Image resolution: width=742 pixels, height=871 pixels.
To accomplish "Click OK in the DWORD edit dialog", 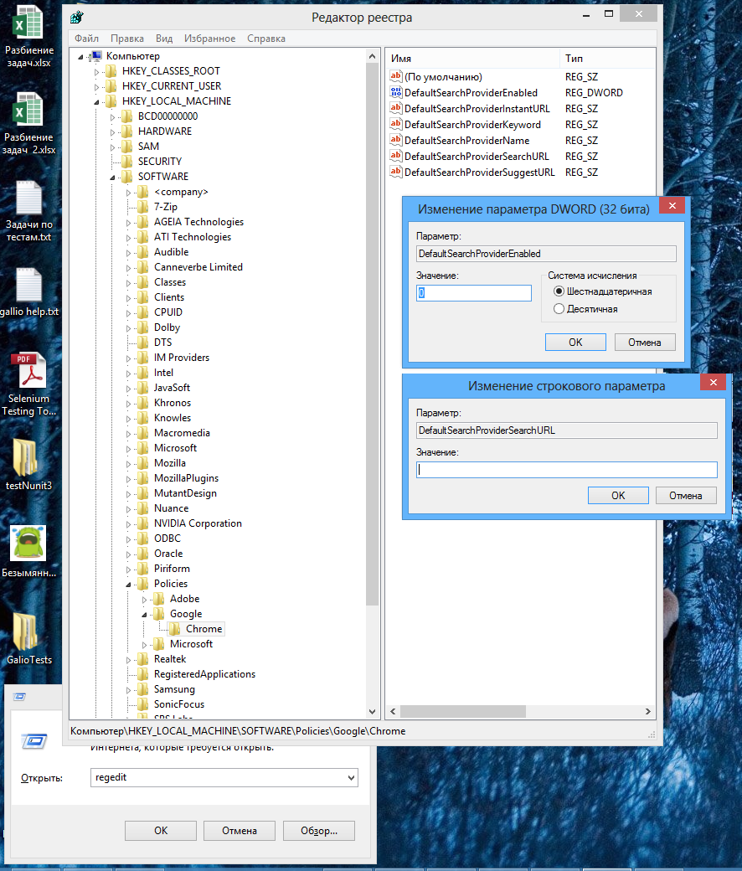I will click(x=575, y=342).
